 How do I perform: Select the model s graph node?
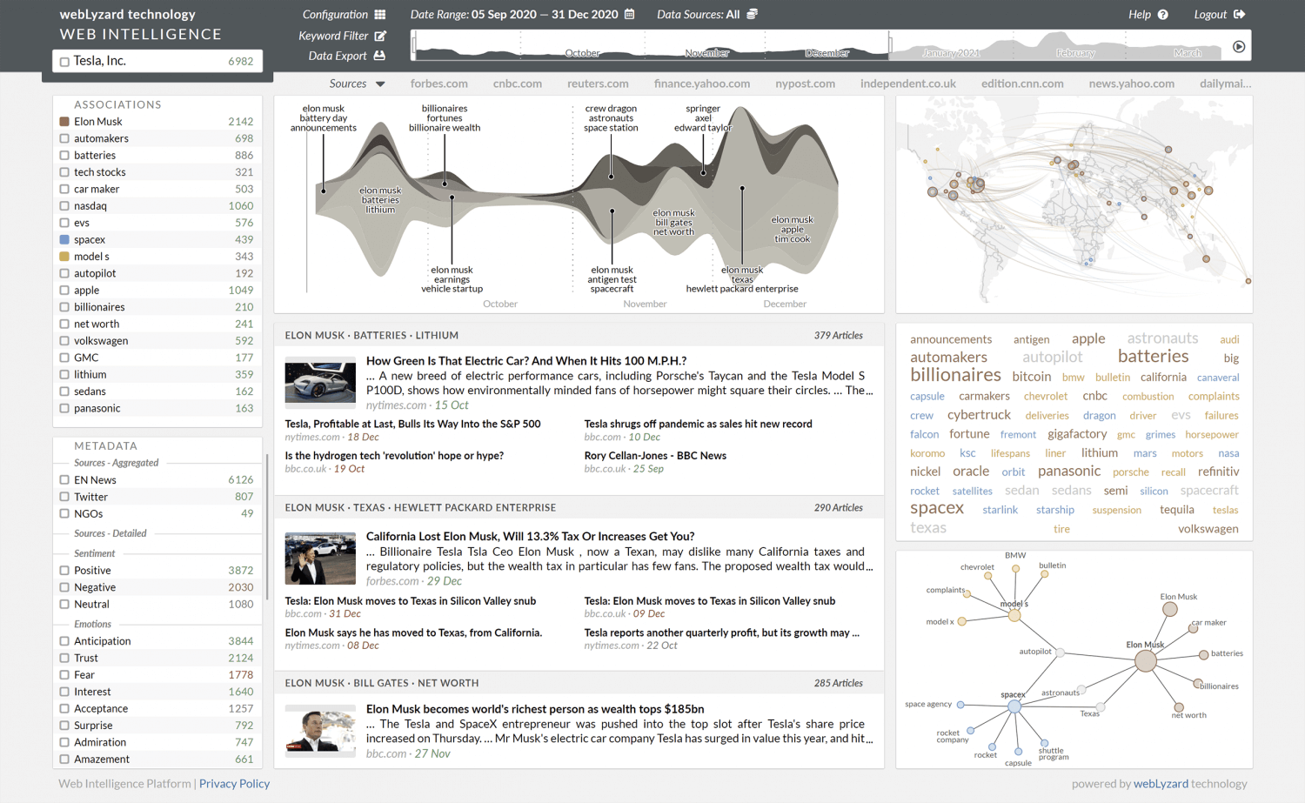tap(1014, 615)
